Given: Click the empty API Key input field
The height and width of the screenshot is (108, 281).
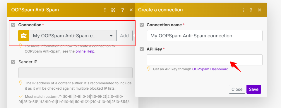Looking at the screenshot, I should 205,60.
